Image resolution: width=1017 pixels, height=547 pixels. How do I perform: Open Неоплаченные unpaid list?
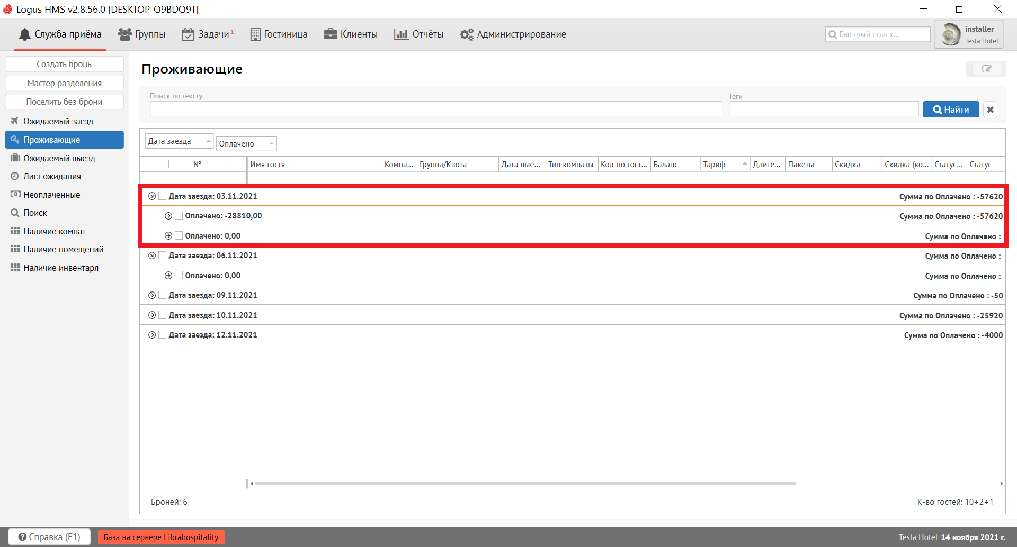(x=51, y=195)
